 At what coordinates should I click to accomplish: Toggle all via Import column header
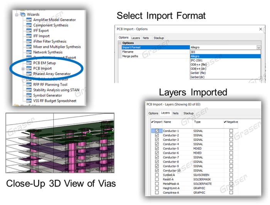coord(157,122)
